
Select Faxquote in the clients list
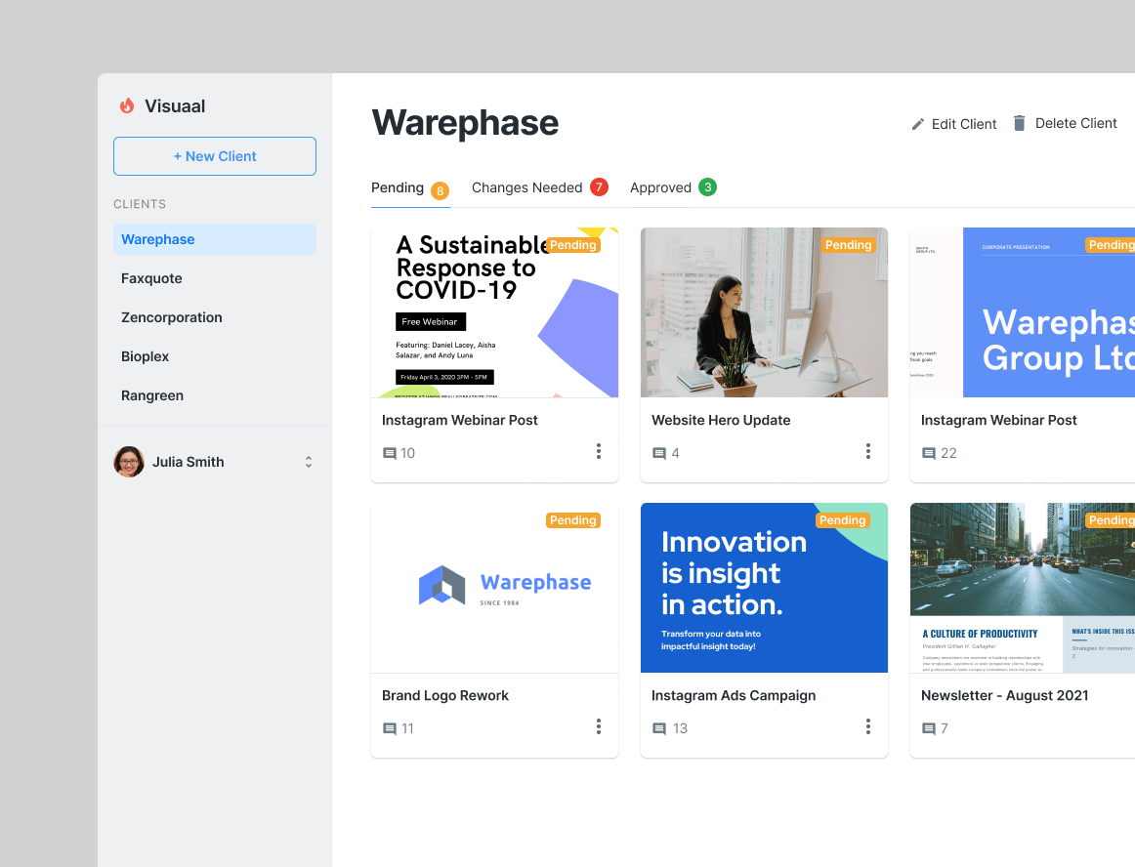[151, 278]
